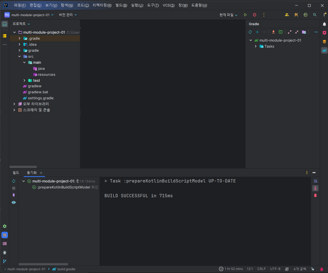Open the 버전 관리 version control button
Image resolution: width=328 pixels, height=273 pixels.
[68, 15]
